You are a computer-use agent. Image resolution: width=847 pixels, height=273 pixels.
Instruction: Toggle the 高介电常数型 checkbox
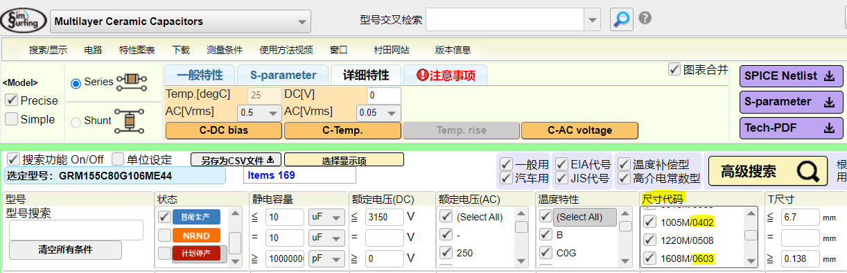click(x=625, y=178)
